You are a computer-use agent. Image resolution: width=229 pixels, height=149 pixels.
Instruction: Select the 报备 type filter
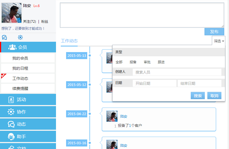click(x=133, y=62)
